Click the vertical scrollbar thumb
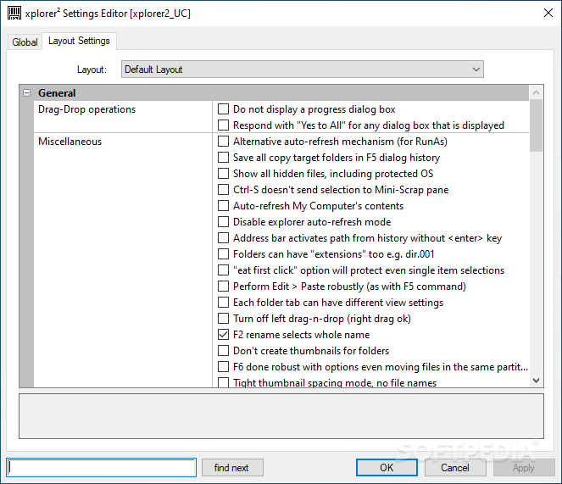The image size is (562, 484). click(537, 125)
